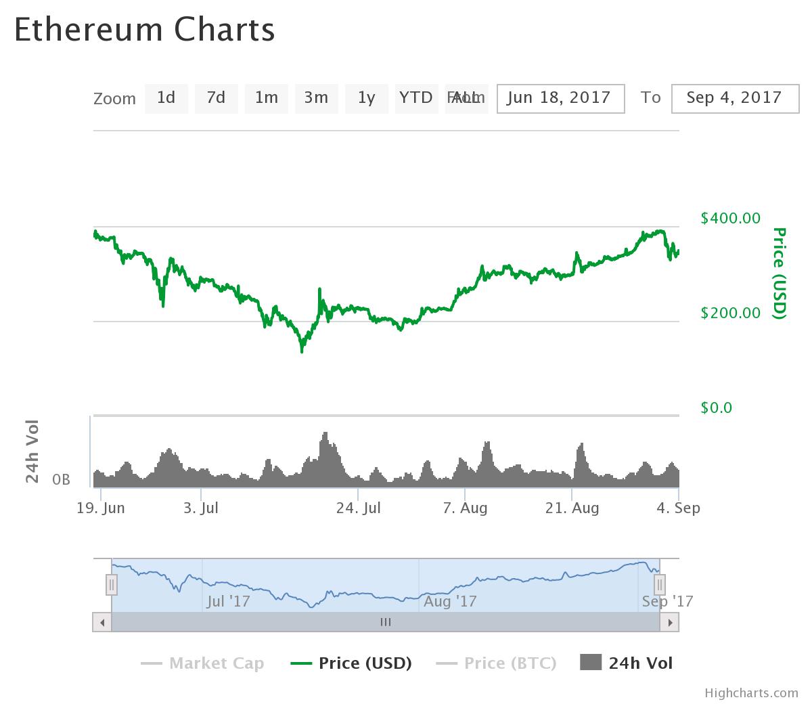Click the right navigator range handle
Image resolution: width=812 pixels, height=704 pixels.
[x=659, y=584]
